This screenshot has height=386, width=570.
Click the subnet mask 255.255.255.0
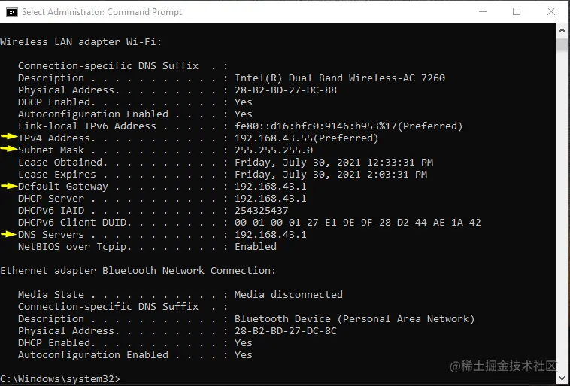(274, 150)
